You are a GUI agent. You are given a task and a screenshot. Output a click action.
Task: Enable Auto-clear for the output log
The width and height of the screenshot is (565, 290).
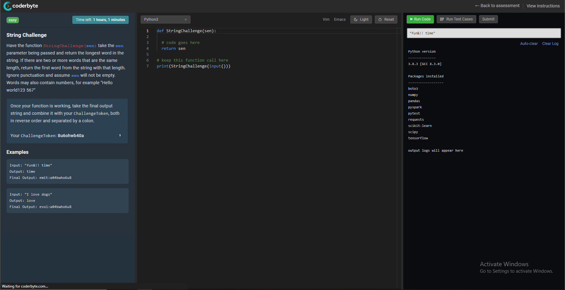[x=529, y=43]
